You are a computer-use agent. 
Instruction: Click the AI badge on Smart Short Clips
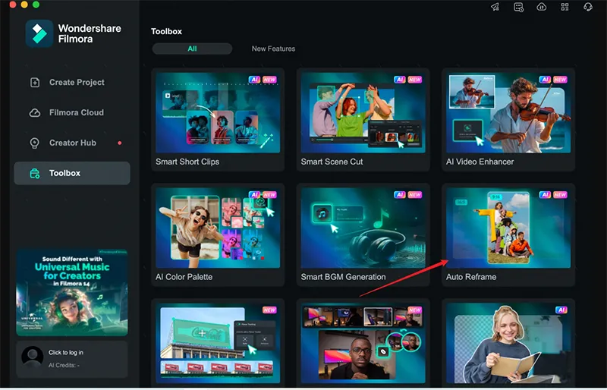tap(254, 80)
